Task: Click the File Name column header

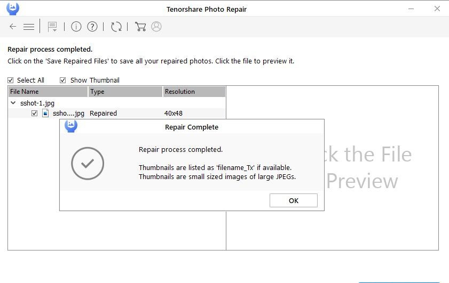Action: tap(48, 92)
